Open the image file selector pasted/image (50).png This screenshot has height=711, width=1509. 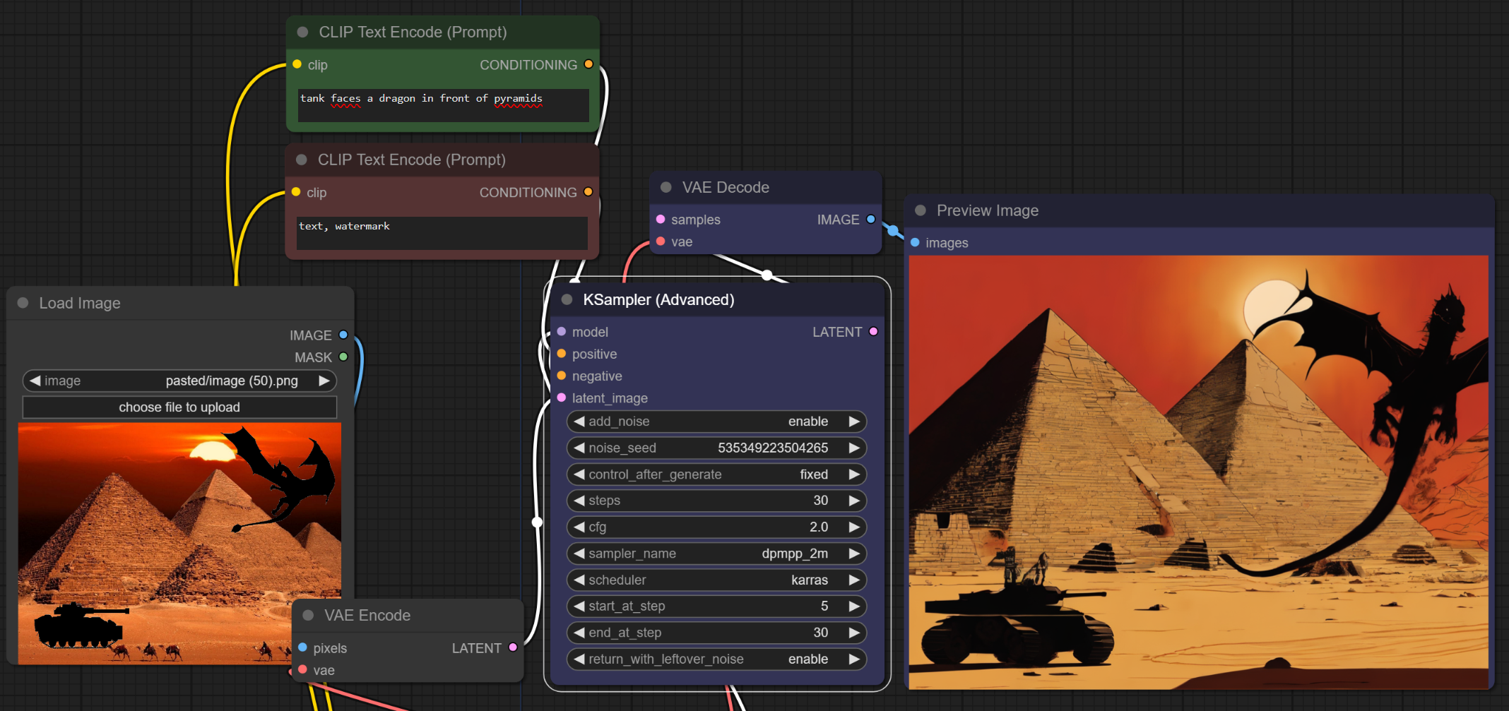pyautogui.click(x=179, y=381)
